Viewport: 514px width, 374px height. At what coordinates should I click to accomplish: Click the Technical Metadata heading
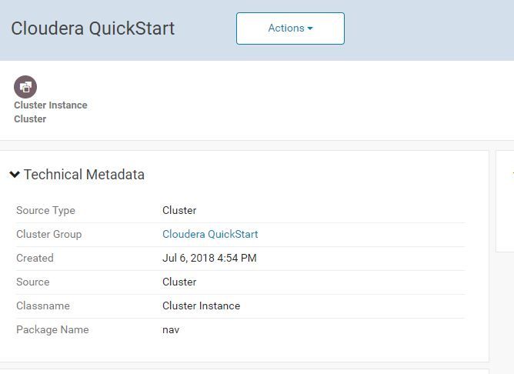(84, 175)
